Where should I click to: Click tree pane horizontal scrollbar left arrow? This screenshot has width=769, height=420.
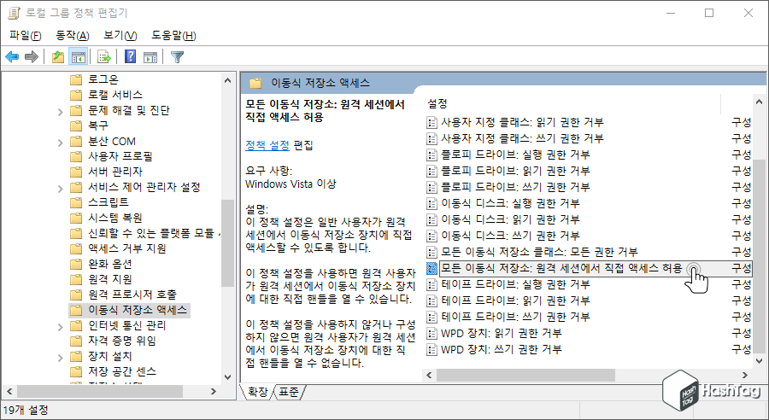9,392
